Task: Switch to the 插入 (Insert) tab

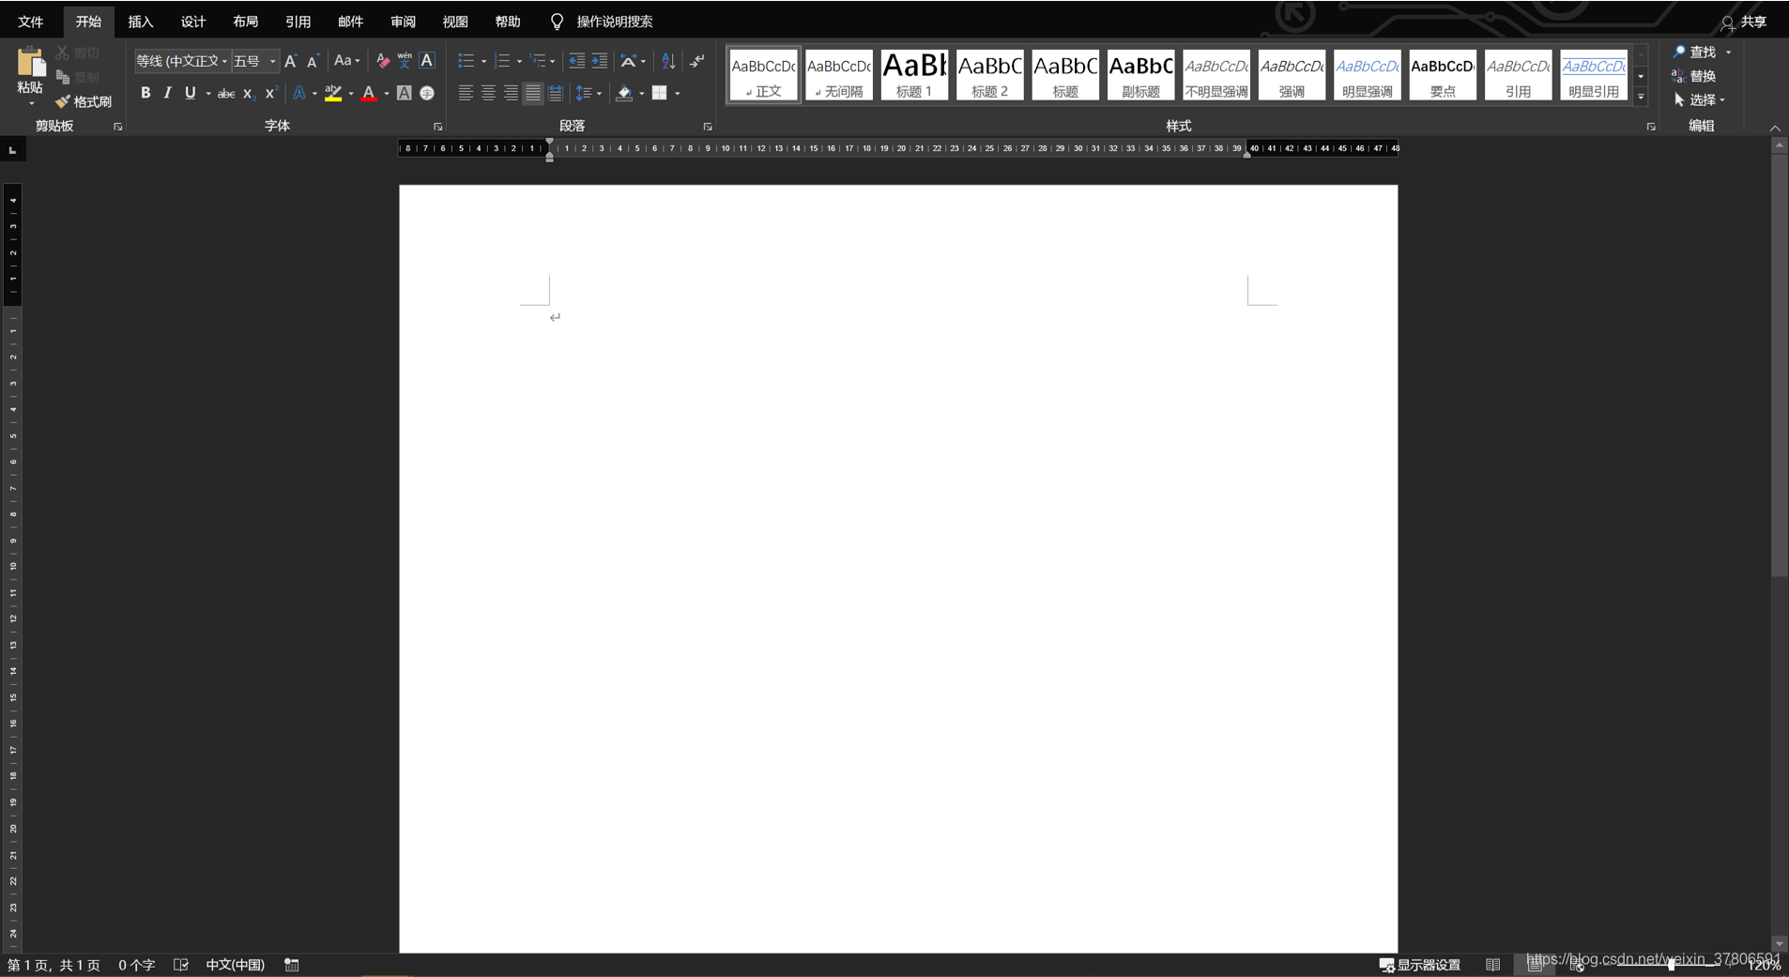Action: coord(141,21)
